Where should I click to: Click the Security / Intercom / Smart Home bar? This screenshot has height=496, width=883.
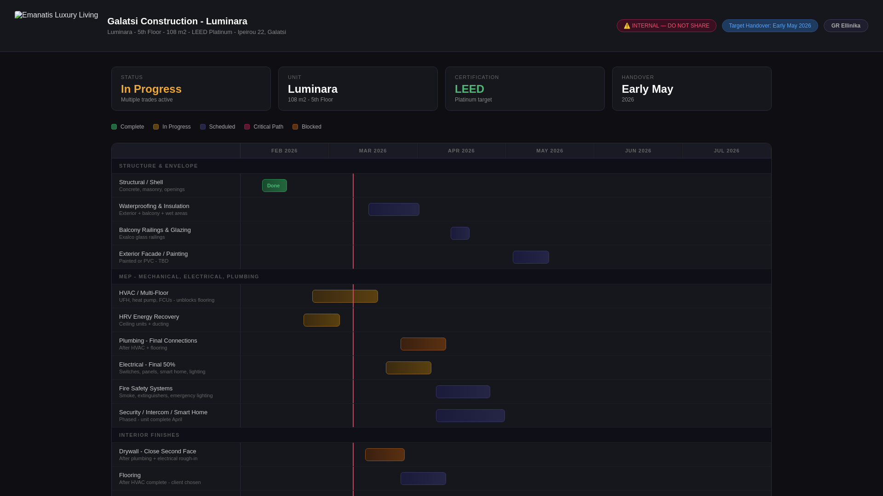coord(470,416)
